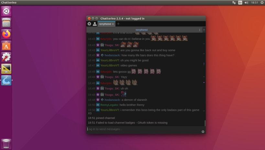Click the 18:51 clock in top panel
This screenshot has height=150, width=265.
pyautogui.click(x=254, y=3)
